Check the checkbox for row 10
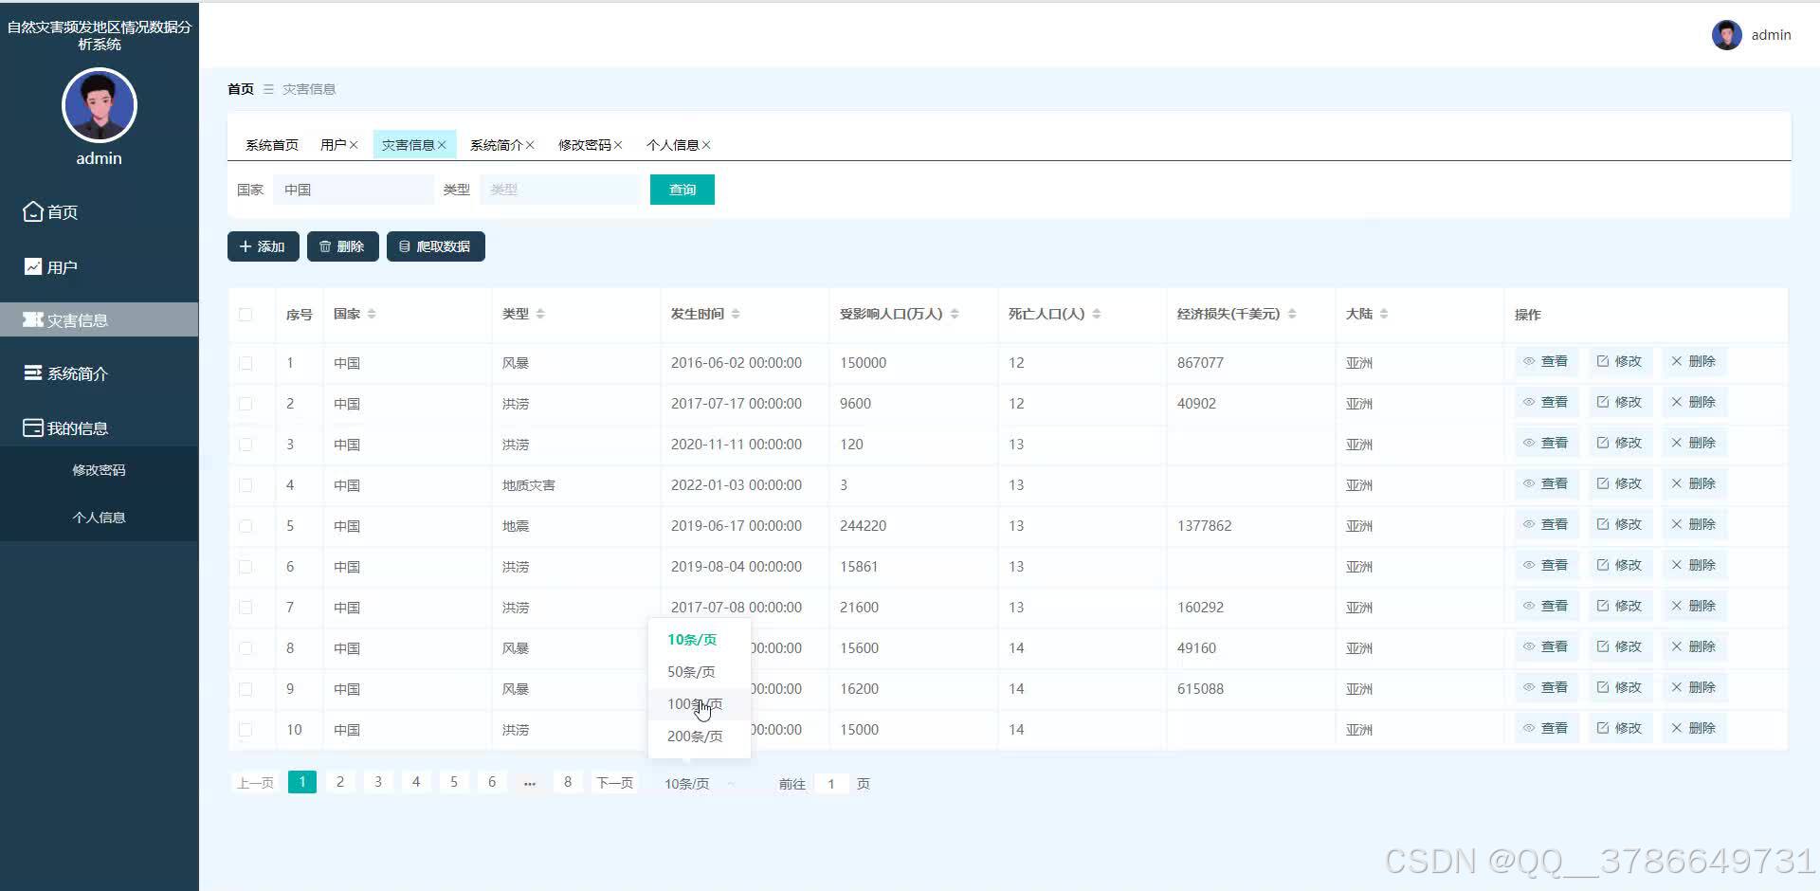Viewport: 1820px width, 891px height. point(246,730)
